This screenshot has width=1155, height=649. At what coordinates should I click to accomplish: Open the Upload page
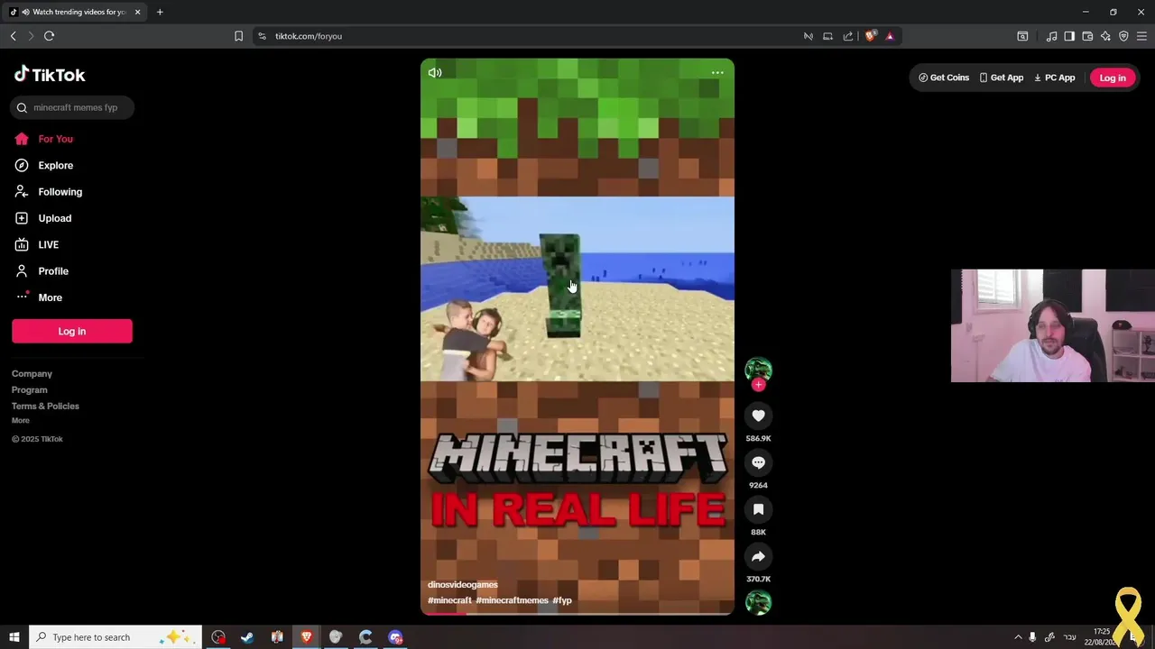[x=54, y=218]
